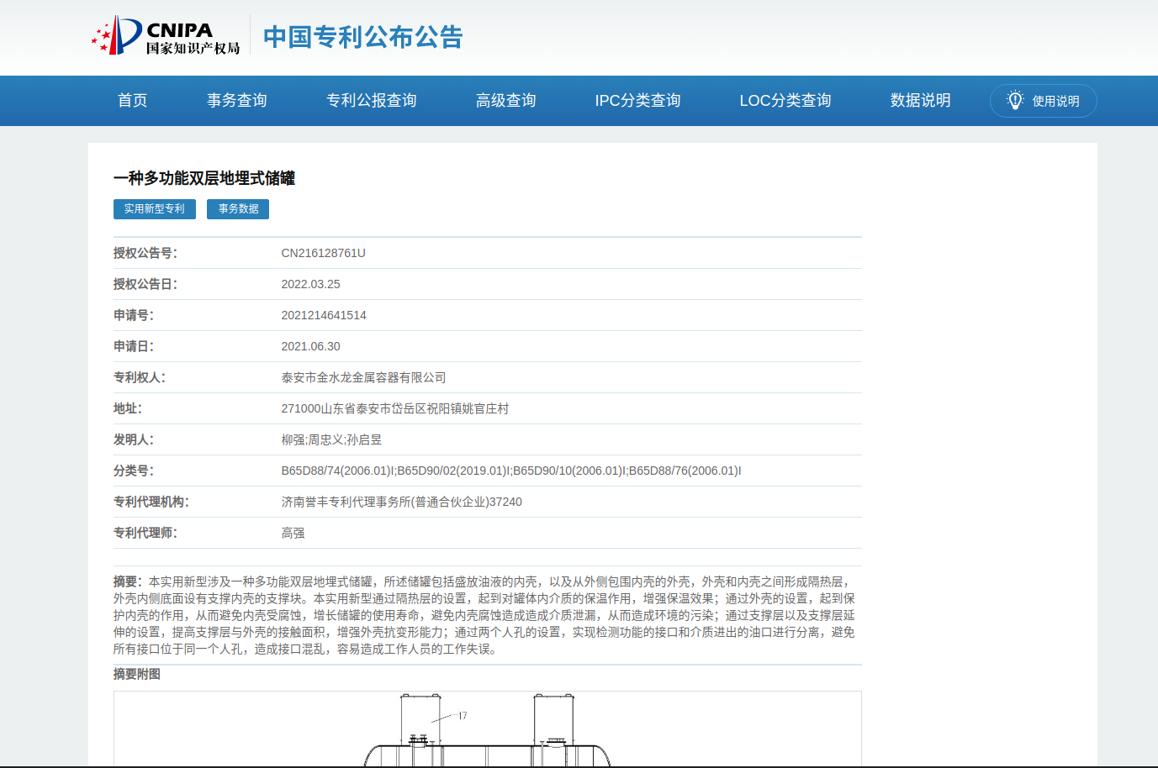1158x768 pixels.
Task: Open 数据说明 menu item
Action: click(x=921, y=101)
